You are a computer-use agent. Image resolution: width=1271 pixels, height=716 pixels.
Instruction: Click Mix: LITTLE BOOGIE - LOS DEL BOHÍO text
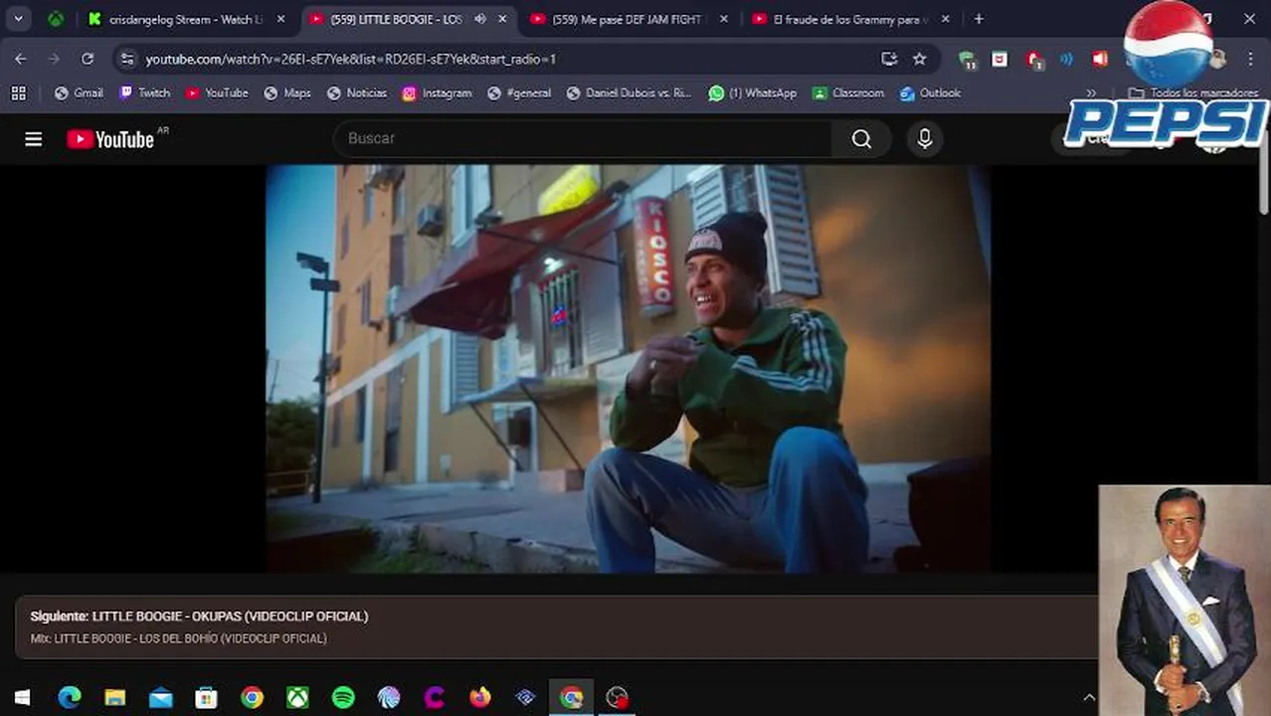(x=178, y=638)
